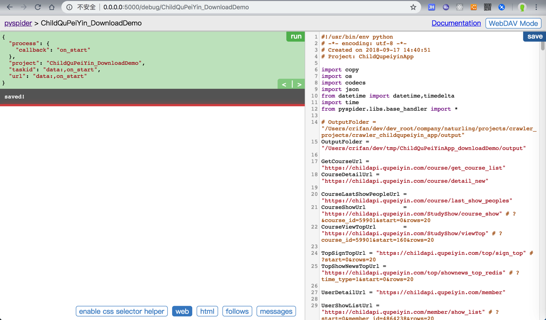Go to next task with > arrow

point(299,84)
